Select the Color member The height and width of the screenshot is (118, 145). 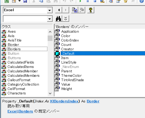point(66,36)
